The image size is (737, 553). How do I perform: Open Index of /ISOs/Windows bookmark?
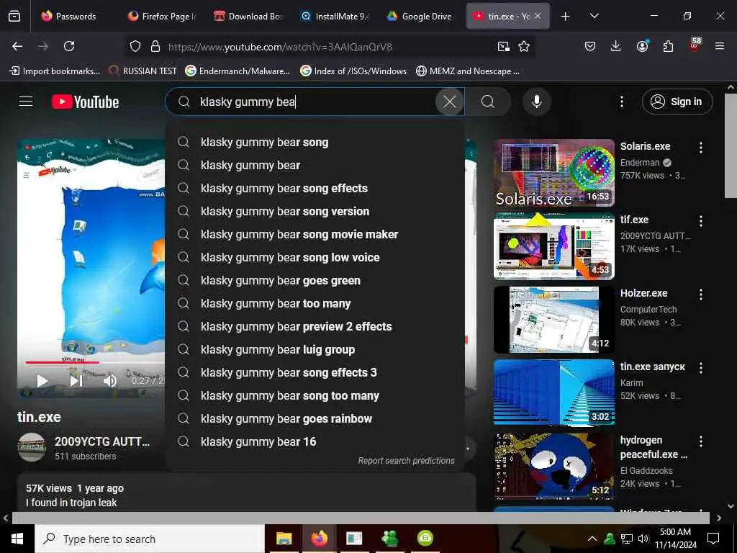point(353,71)
